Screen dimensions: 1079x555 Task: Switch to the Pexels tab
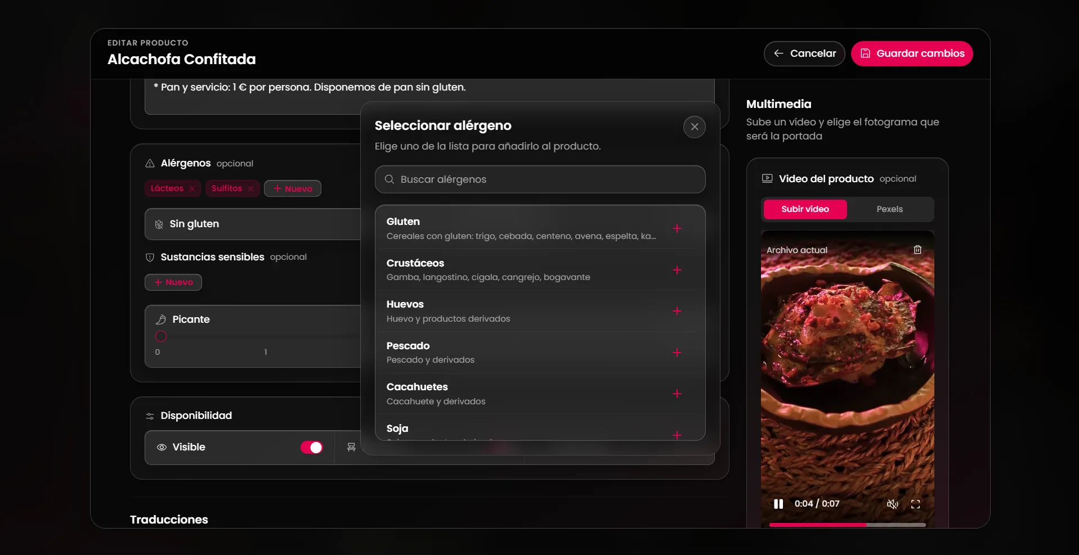pos(889,209)
